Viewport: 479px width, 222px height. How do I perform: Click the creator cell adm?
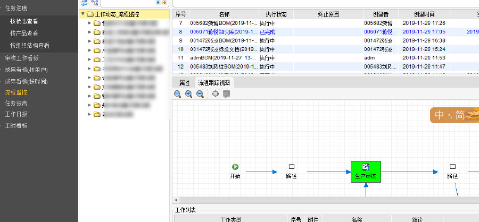point(381,58)
